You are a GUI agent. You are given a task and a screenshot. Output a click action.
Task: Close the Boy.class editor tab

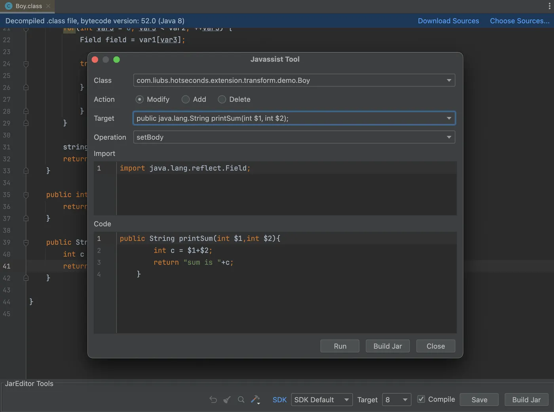[x=48, y=6]
